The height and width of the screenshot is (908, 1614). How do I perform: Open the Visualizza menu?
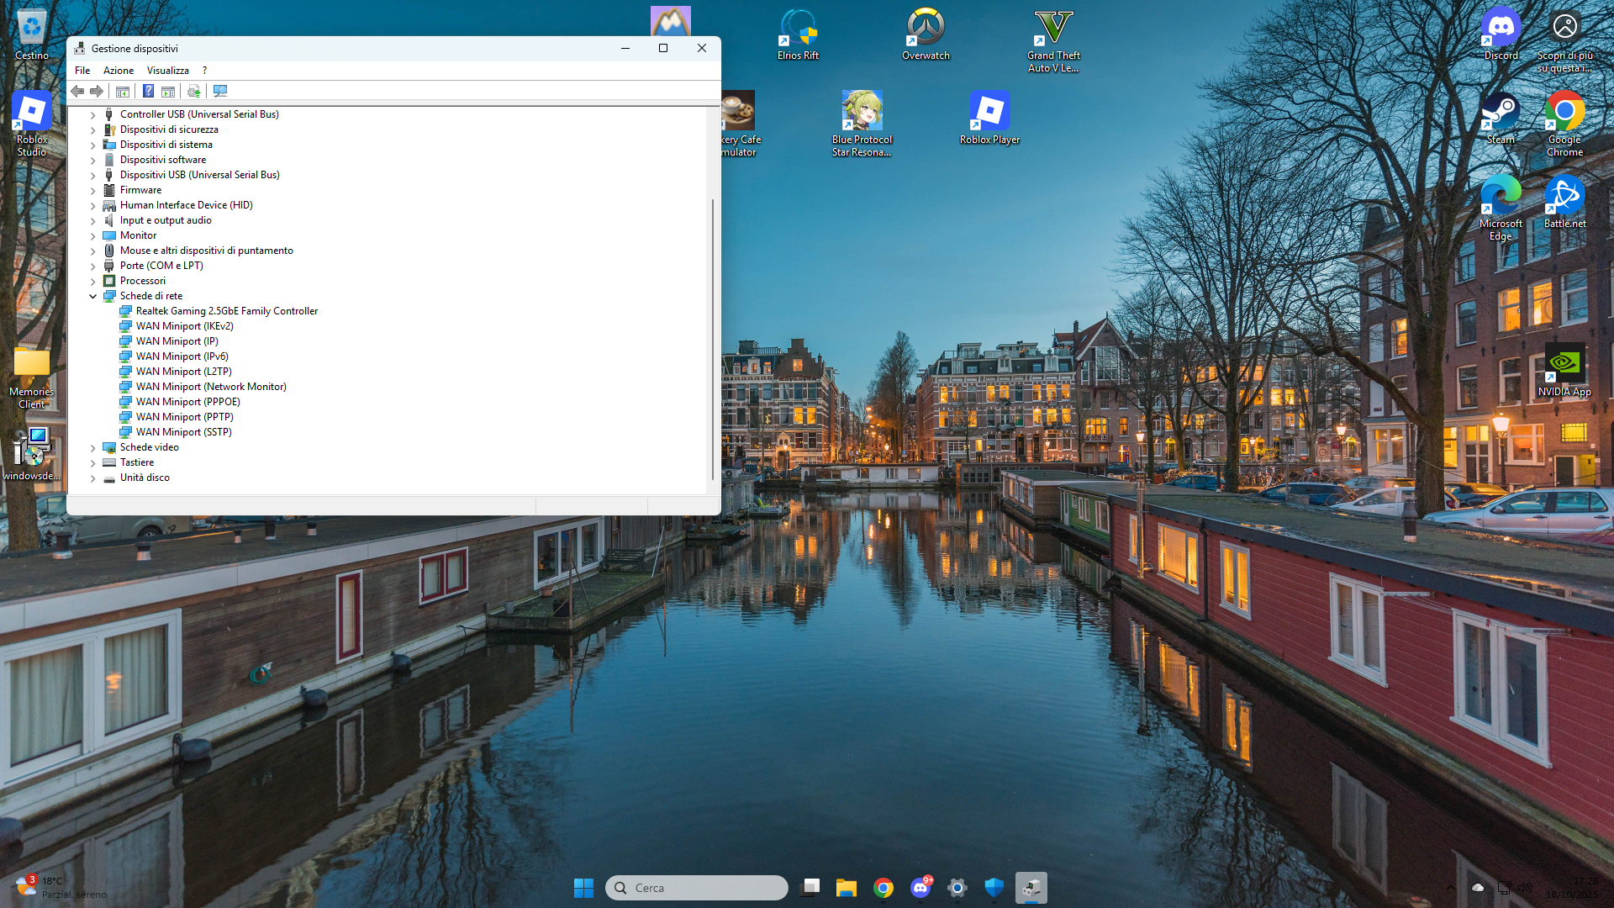point(167,71)
